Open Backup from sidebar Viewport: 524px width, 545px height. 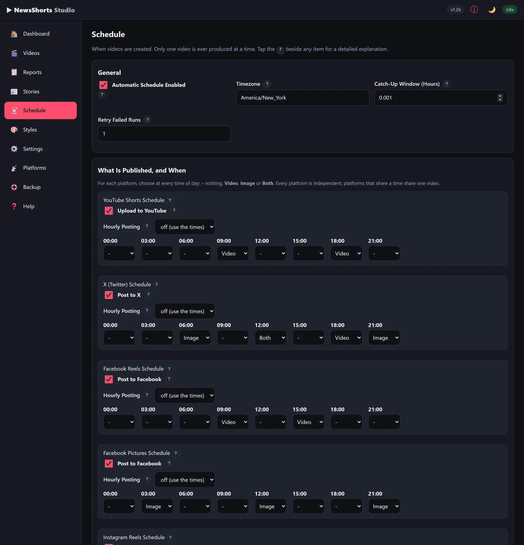click(40, 187)
